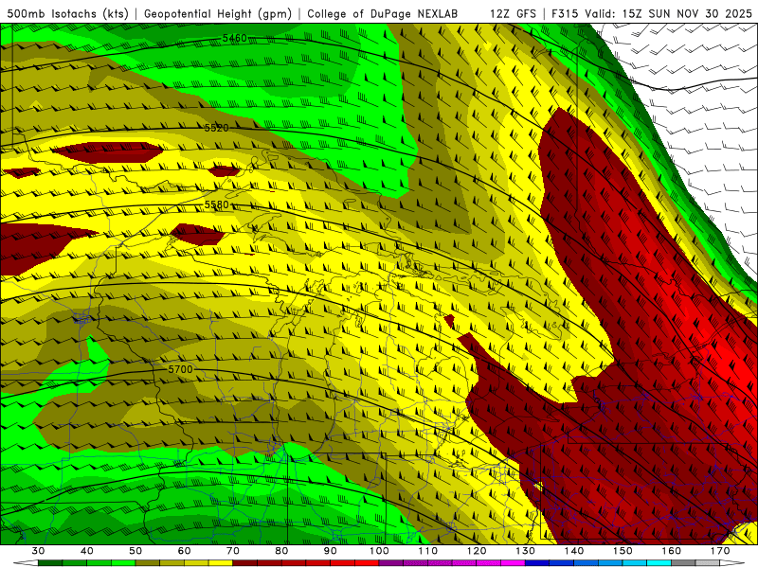Click the 5520 height contour label
The height and width of the screenshot is (568, 758).
pos(216,128)
